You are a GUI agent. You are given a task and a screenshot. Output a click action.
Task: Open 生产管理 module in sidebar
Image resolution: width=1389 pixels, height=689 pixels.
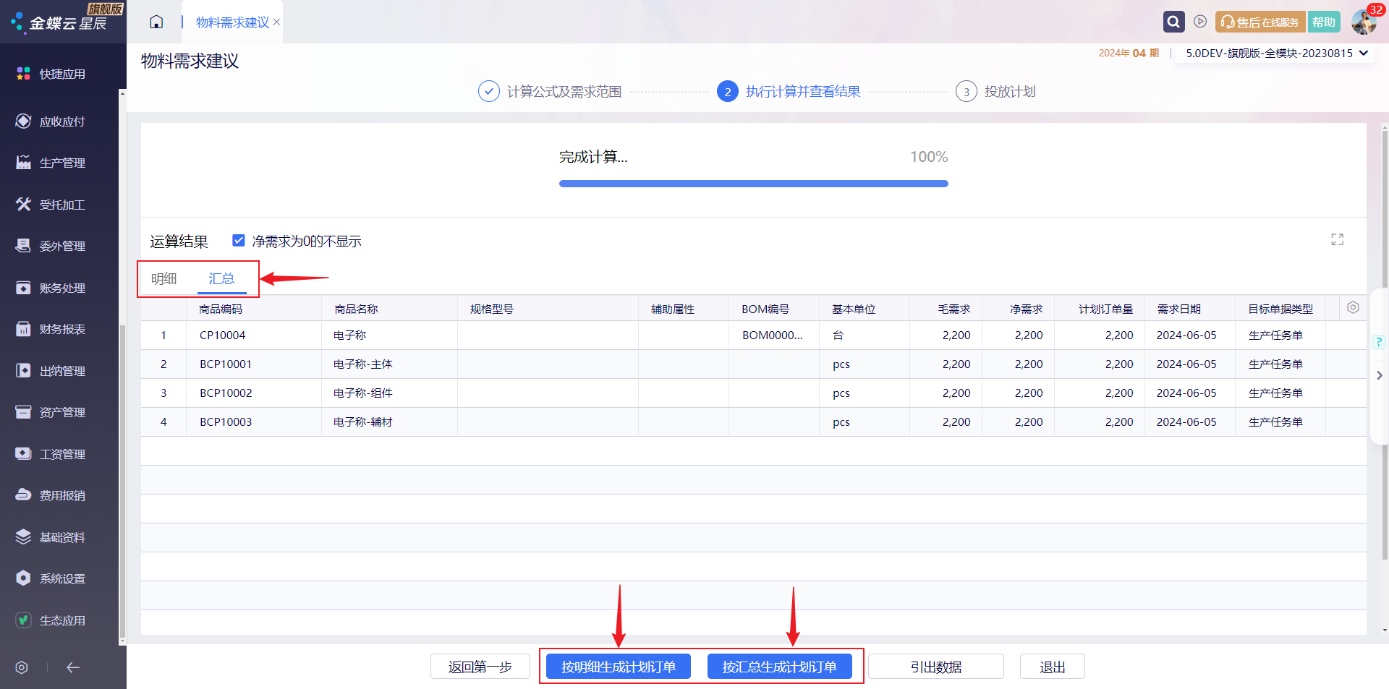51,163
